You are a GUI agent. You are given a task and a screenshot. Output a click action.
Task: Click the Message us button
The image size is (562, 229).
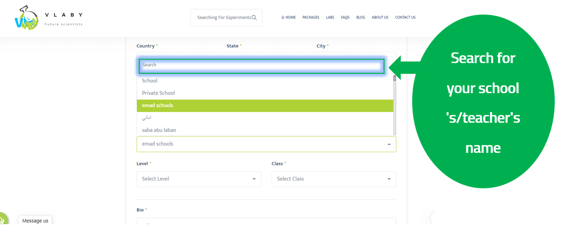click(35, 221)
